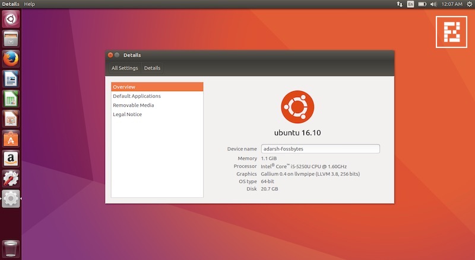The height and width of the screenshot is (260, 475).
Task: Launch the Files manager from launcher
Action: pos(11,39)
